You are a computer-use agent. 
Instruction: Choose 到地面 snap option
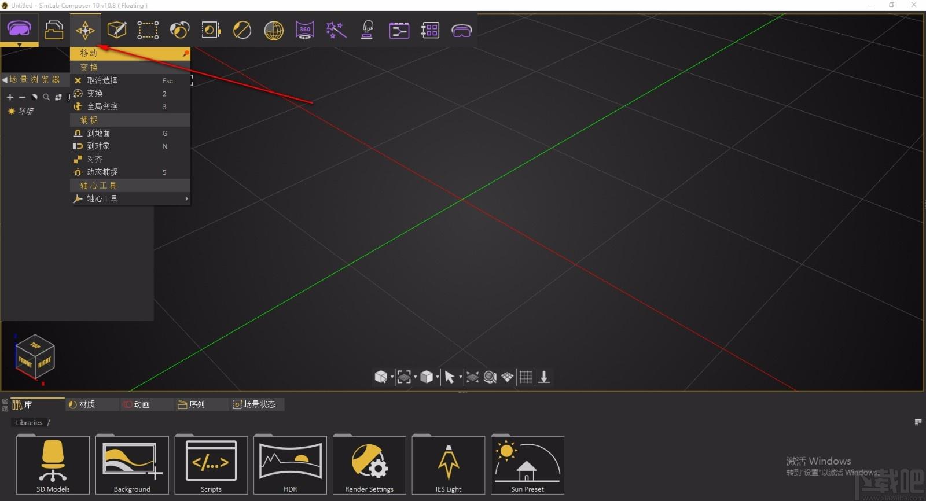(130, 133)
